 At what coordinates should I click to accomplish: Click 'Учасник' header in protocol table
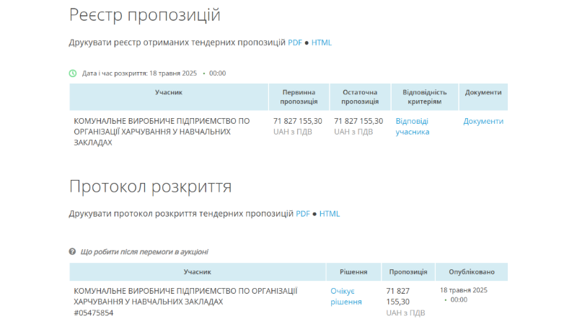(197, 272)
